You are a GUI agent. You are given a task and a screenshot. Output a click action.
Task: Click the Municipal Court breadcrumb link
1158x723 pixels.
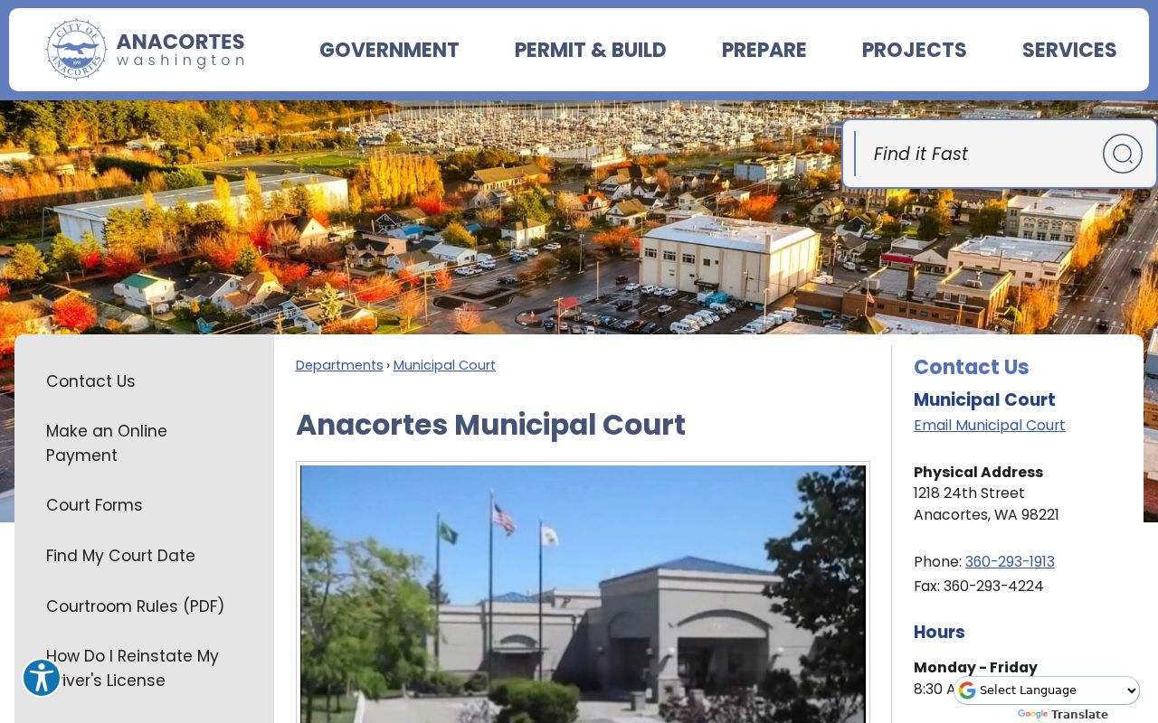tap(444, 365)
